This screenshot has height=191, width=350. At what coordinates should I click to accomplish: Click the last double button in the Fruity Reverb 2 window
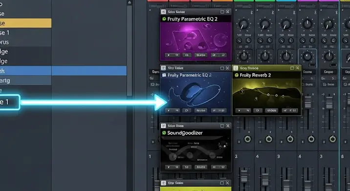click(290, 110)
